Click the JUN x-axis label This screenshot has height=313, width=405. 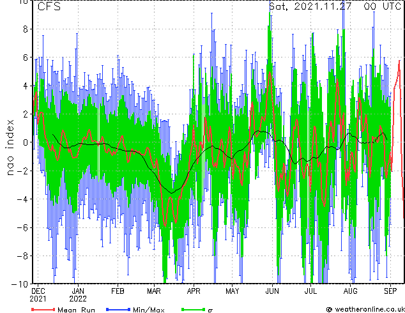(272, 291)
